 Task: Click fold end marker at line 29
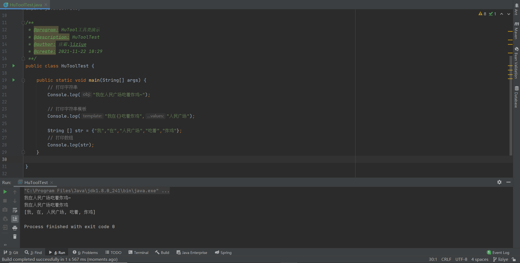tap(23, 152)
